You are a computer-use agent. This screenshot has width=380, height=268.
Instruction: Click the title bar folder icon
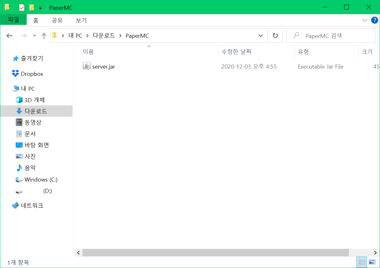tap(7, 7)
